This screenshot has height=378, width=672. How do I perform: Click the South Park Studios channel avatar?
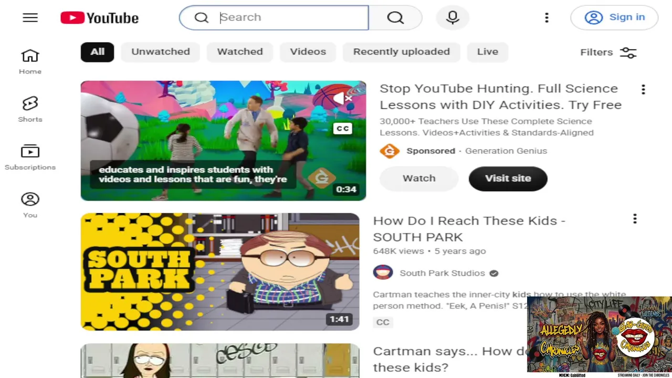(x=383, y=273)
